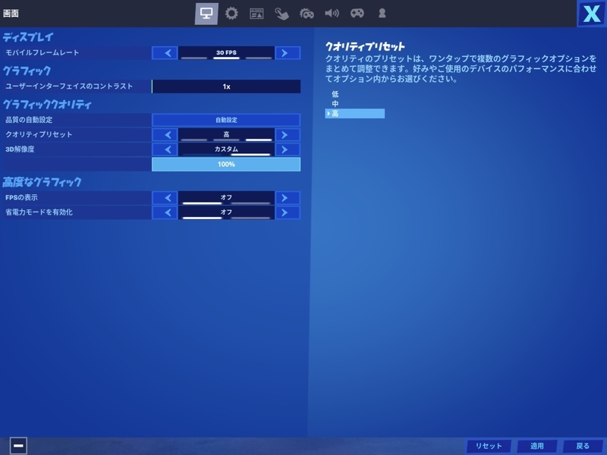
Task: Select the 3D解像度 row label
Action: pos(20,149)
